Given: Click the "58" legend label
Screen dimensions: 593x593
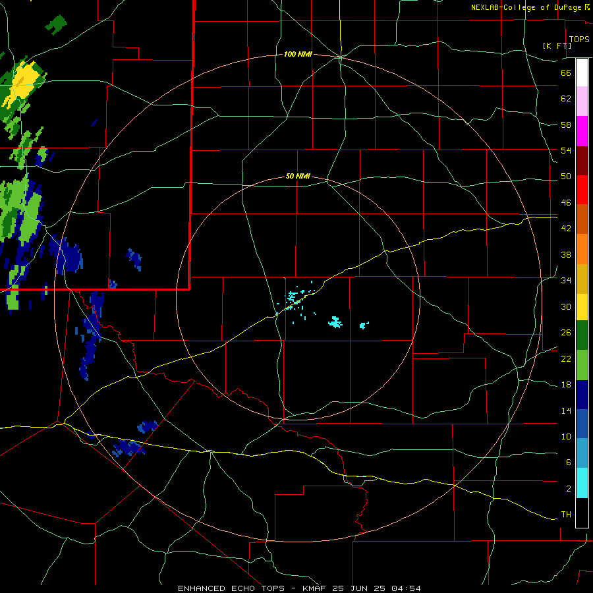Looking at the screenshot, I should pos(566,125).
